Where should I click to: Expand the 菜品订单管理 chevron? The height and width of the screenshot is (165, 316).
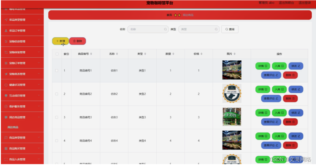[39, 30]
